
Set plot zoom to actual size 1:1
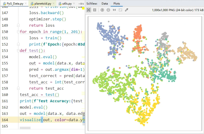pos(114,10)
